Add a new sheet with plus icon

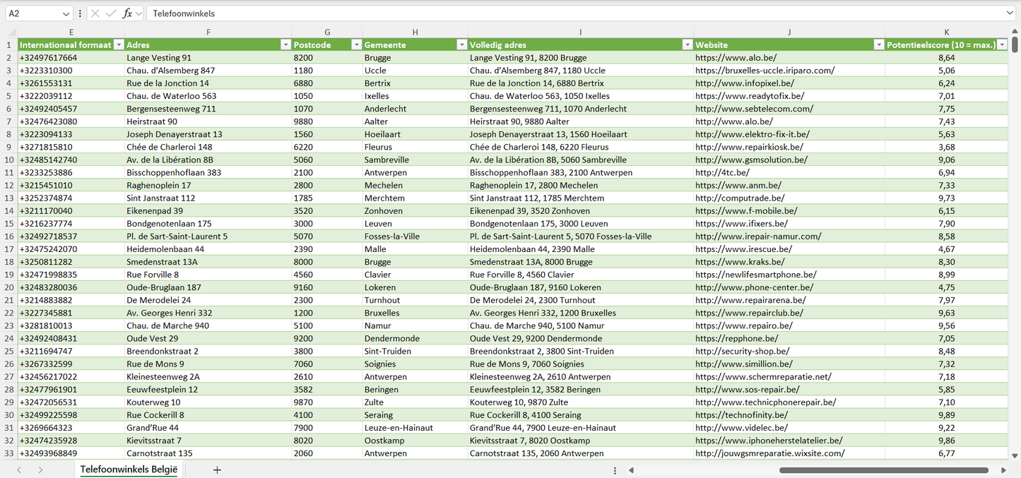217,470
